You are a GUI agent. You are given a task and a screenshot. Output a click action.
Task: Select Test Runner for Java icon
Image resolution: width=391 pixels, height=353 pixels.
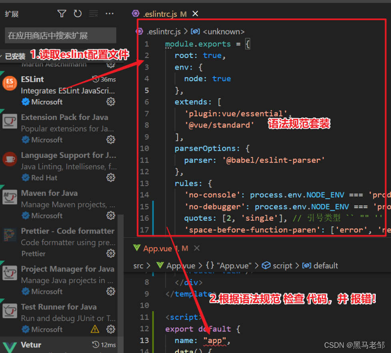[10, 311]
